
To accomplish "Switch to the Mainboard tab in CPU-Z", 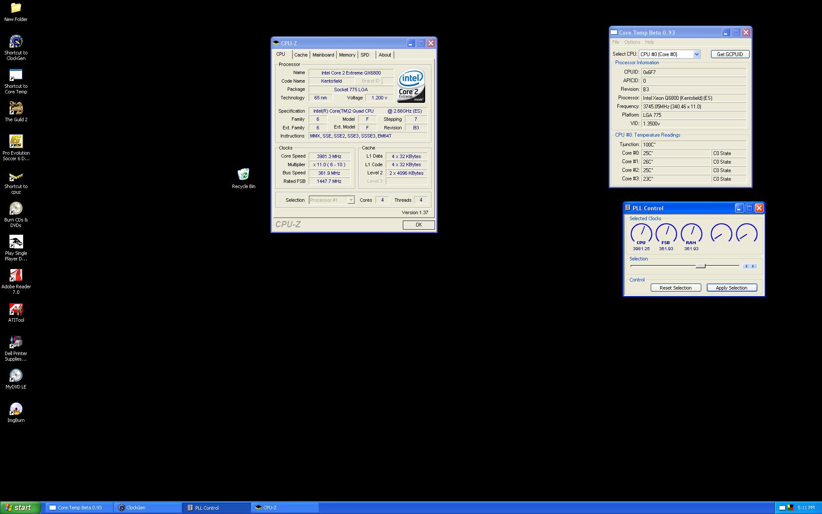I will click(x=323, y=55).
